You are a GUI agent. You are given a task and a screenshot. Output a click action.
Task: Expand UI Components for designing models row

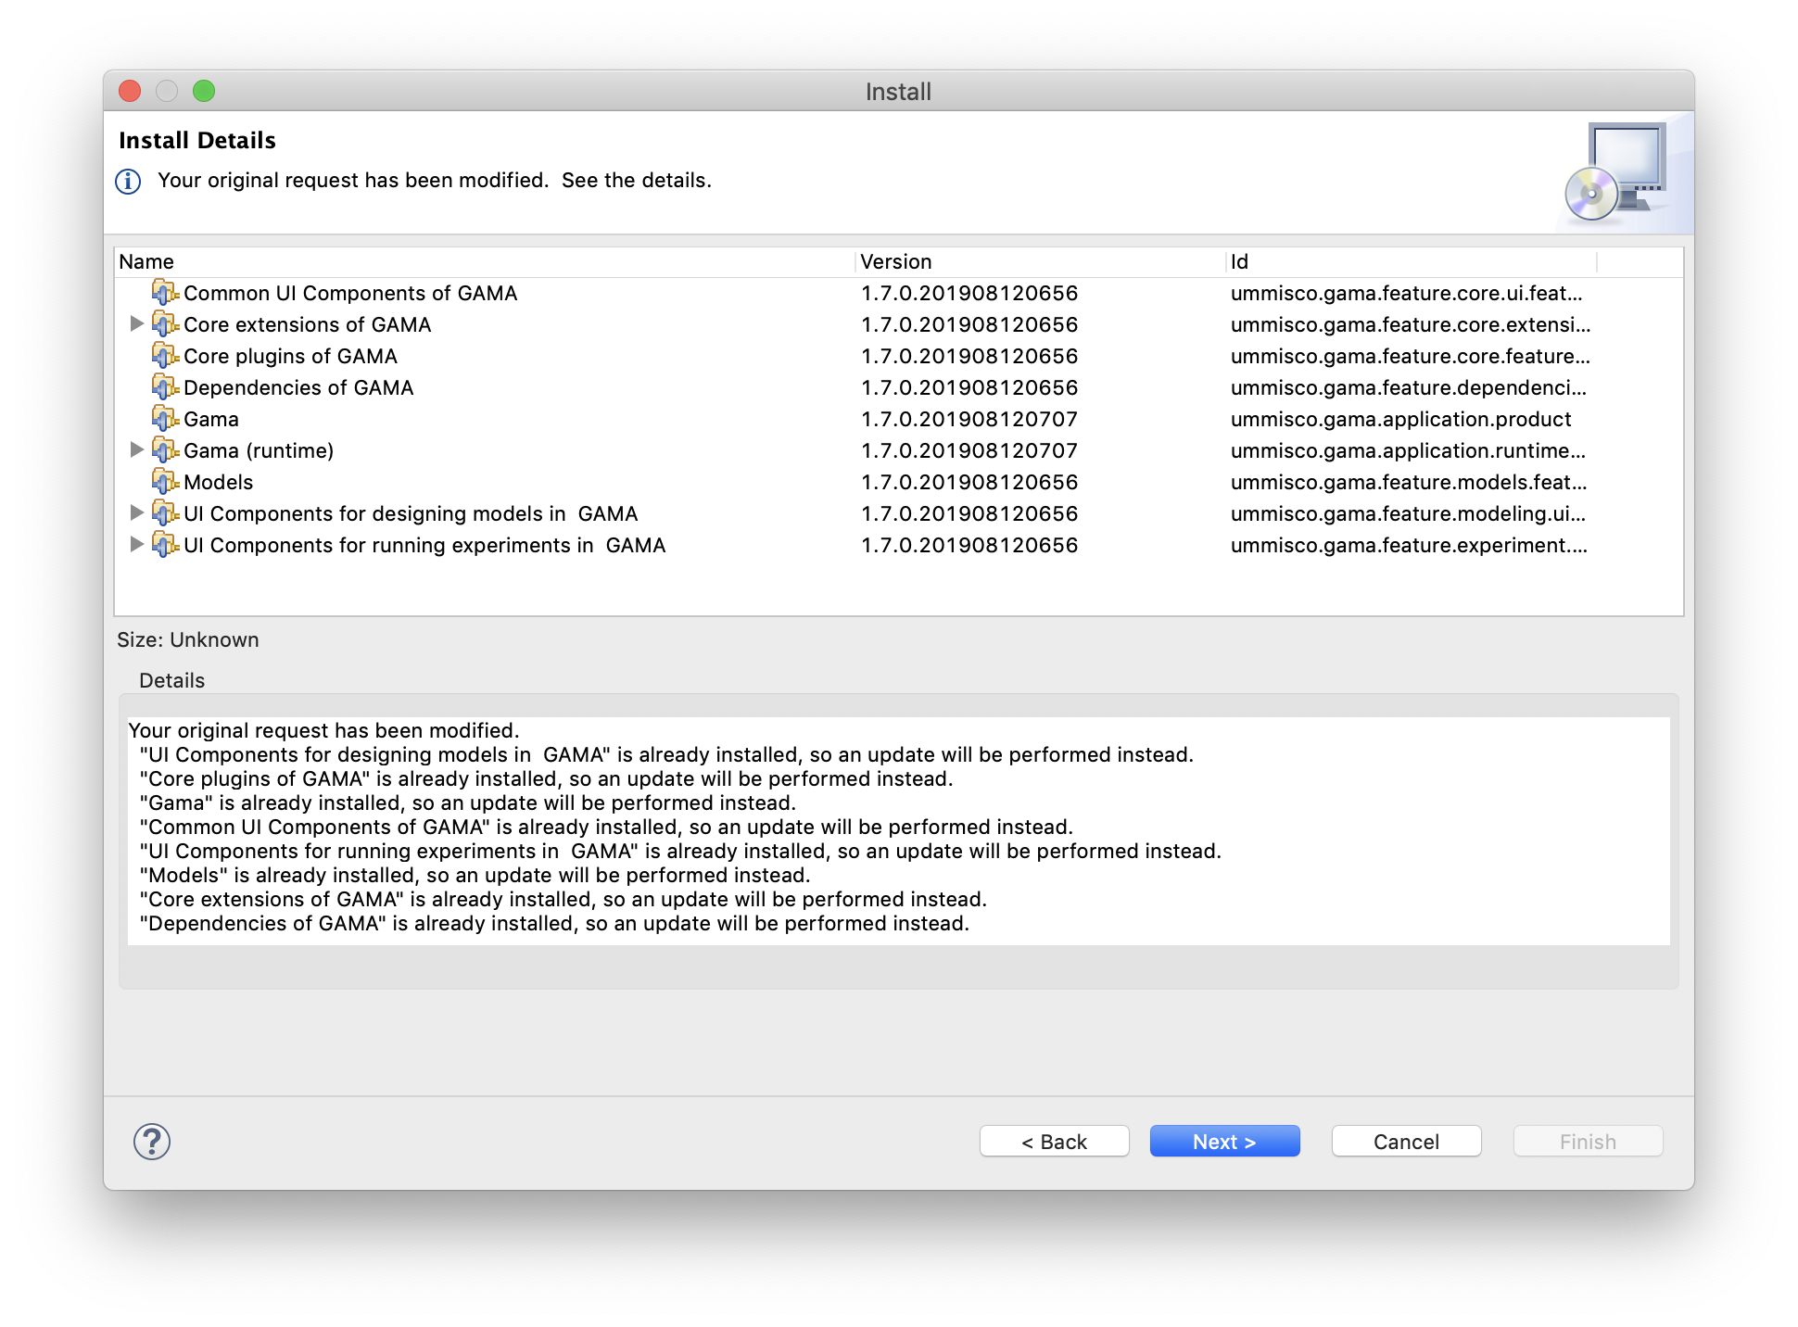(x=136, y=512)
